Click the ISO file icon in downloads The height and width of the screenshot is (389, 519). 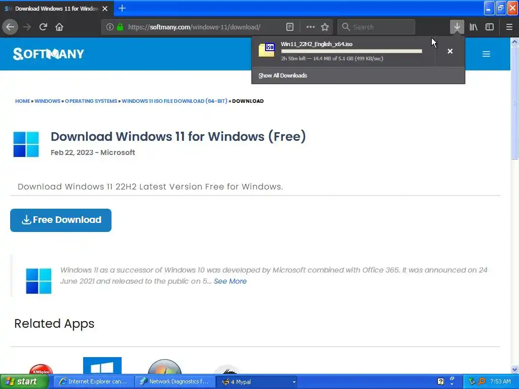click(267, 50)
